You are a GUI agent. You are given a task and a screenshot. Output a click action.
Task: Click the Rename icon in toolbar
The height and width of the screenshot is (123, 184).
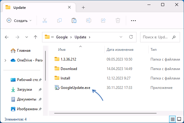point(89,20)
